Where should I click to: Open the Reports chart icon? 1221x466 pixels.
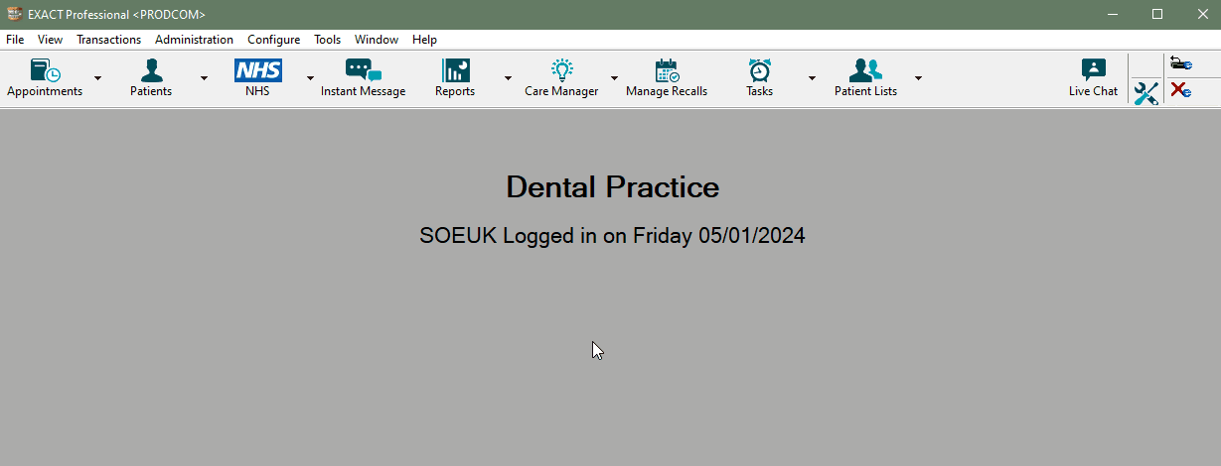pyautogui.click(x=455, y=71)
